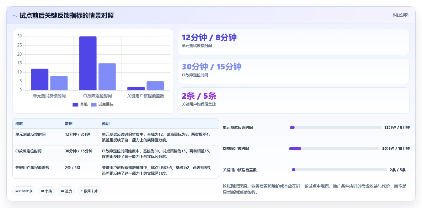Toggle the 试点目标 legend item
Screen dimensions: 422x208
pyautogui.click(x=102, y=104)
